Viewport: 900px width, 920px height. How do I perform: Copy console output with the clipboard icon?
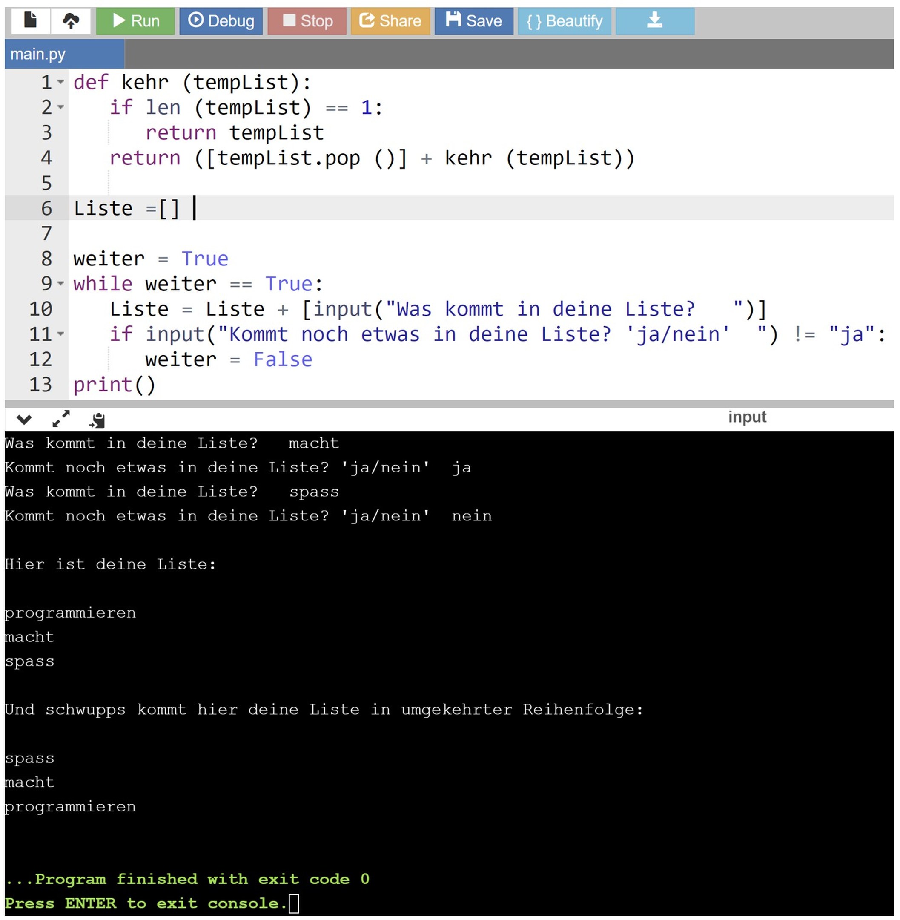(97, 420)
